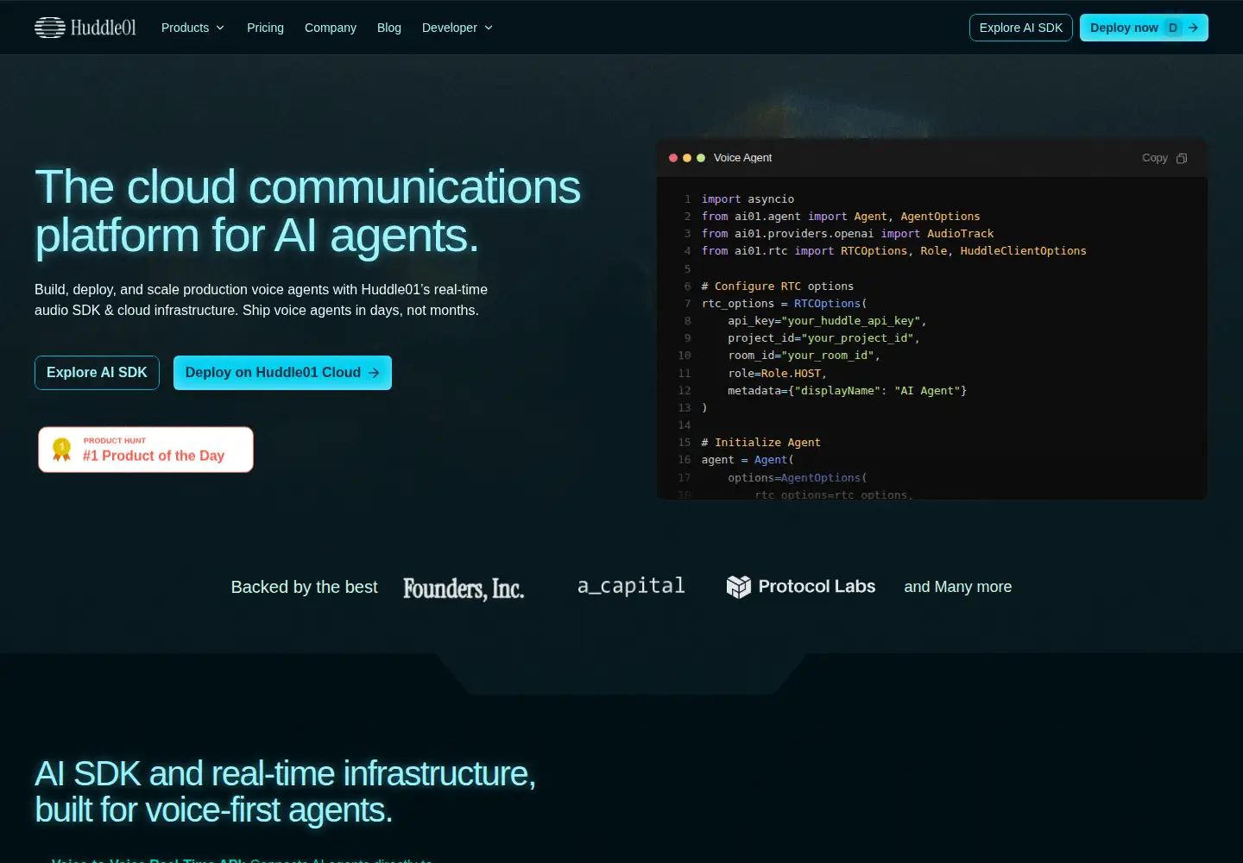Viewport: 1243px width, 863px height.
Task: Click Explore AI SDK in the top bar
Action: [x=1021, y=28]
